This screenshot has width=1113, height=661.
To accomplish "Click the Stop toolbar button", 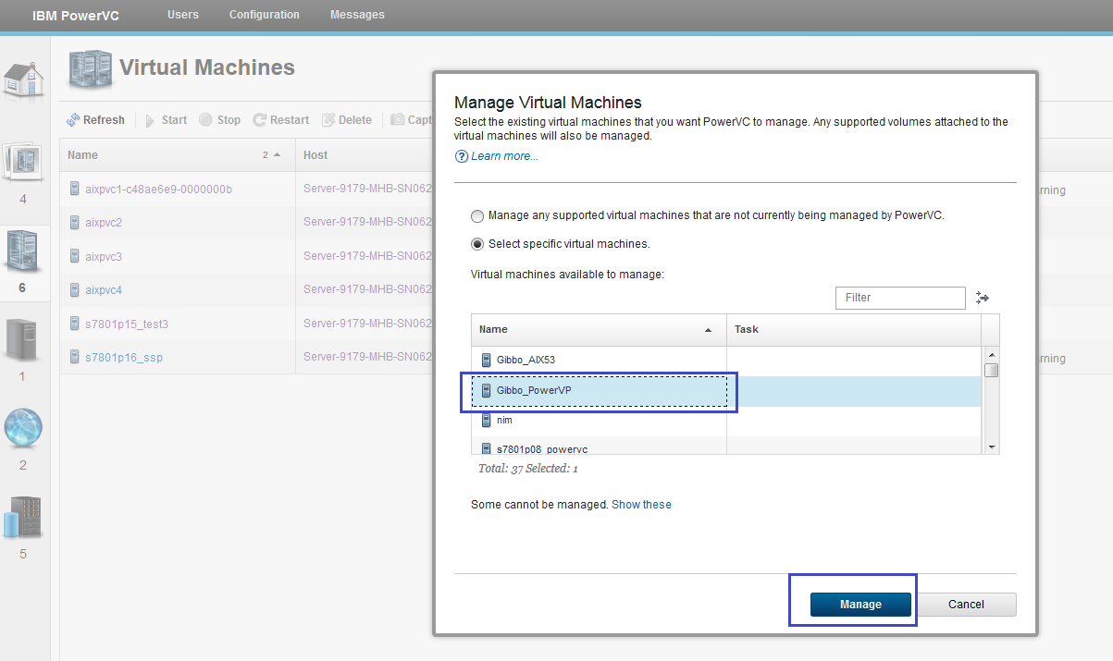I will coord(220,120).
